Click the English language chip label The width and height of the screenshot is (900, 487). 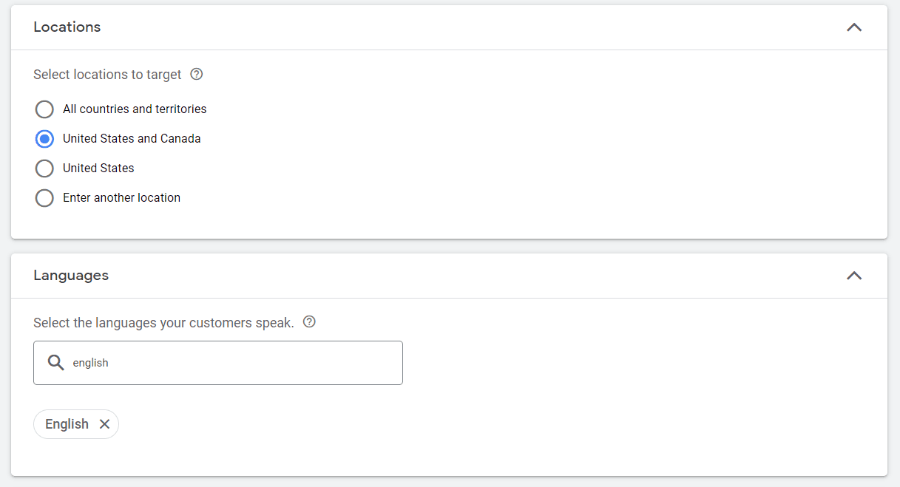click(67, 424)
